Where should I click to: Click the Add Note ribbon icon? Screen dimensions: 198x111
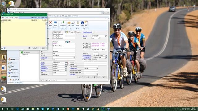point(86,24)
